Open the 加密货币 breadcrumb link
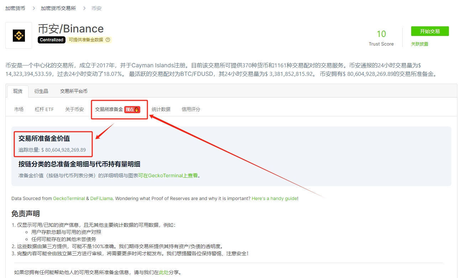This screenshot has width=466, height=278. [x=15, y=8]
